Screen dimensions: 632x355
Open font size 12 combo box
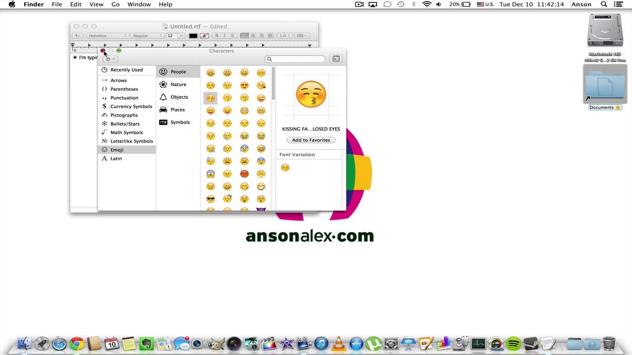point(175,35)
